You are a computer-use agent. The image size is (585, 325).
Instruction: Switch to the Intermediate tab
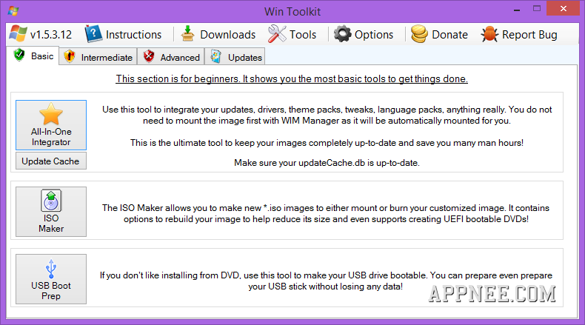98,57
